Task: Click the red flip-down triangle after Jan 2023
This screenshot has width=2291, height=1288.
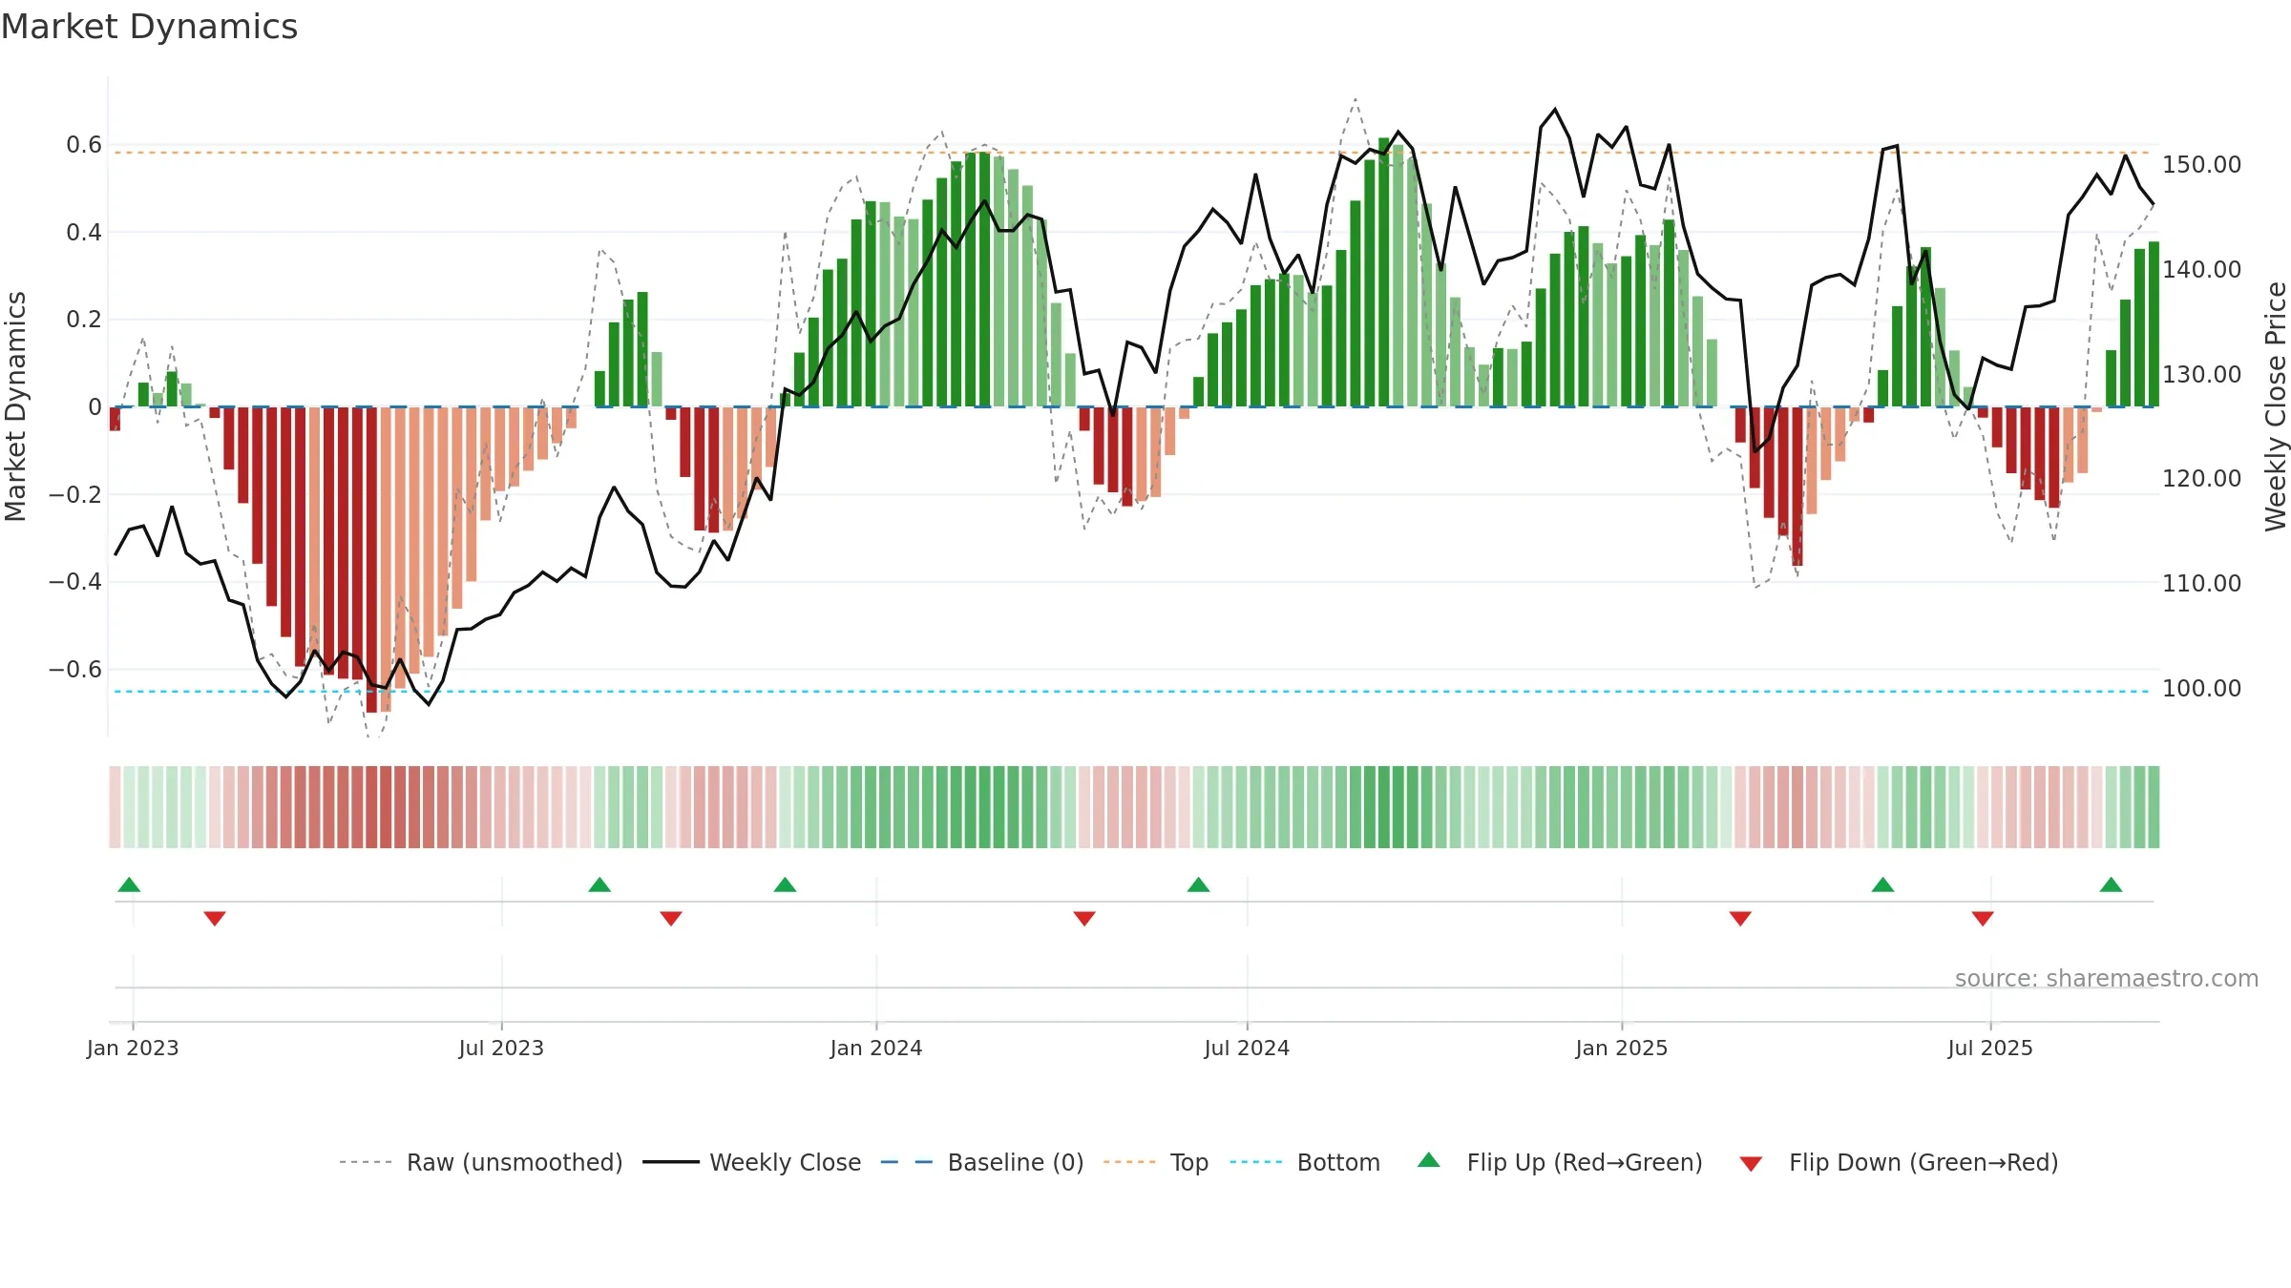Action: click(x=215, y=918)
